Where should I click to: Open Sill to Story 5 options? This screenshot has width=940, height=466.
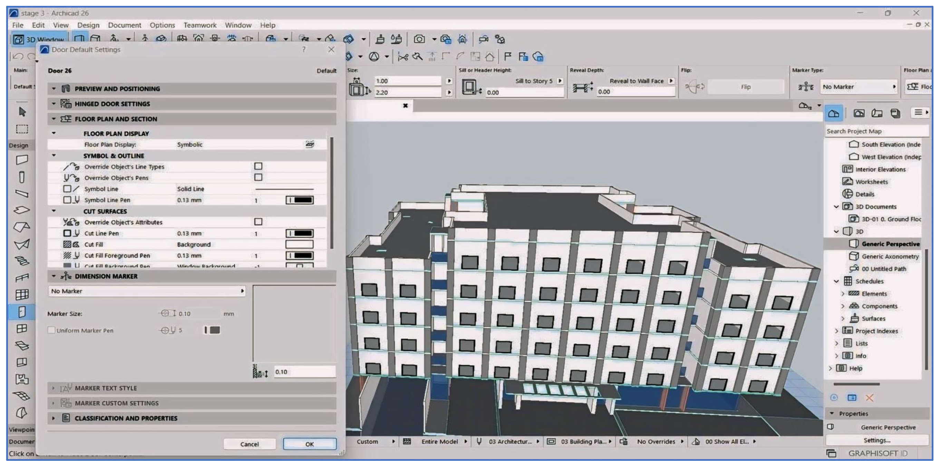click(560, 81)
